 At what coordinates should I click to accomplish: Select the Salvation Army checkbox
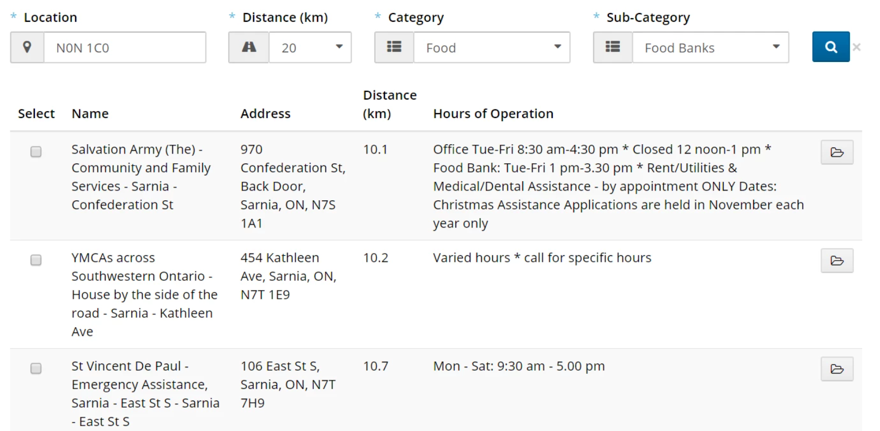(x=36, y=152)
